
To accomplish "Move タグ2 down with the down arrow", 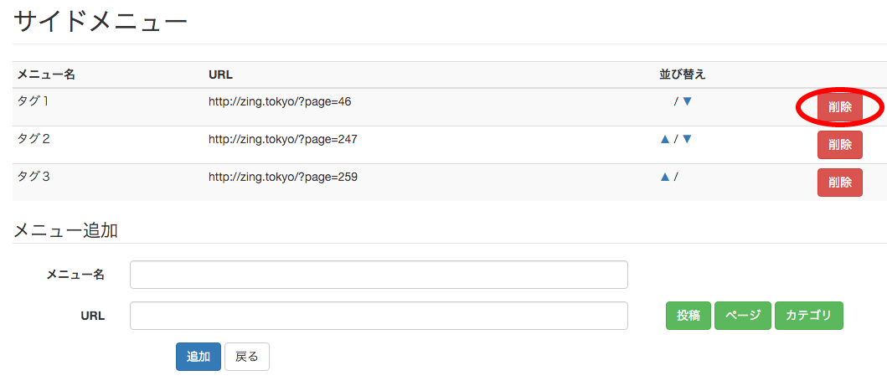I will click(687, 139).
